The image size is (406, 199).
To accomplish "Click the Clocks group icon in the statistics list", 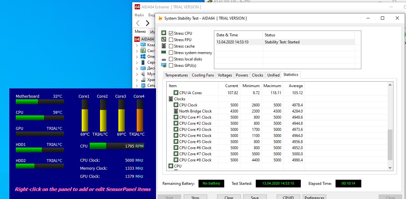I will 171,99.
